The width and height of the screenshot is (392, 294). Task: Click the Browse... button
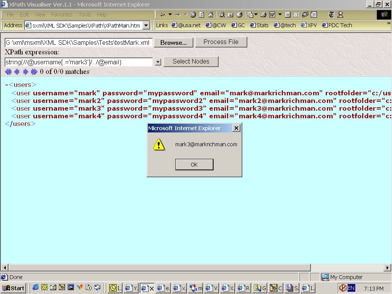173,43
